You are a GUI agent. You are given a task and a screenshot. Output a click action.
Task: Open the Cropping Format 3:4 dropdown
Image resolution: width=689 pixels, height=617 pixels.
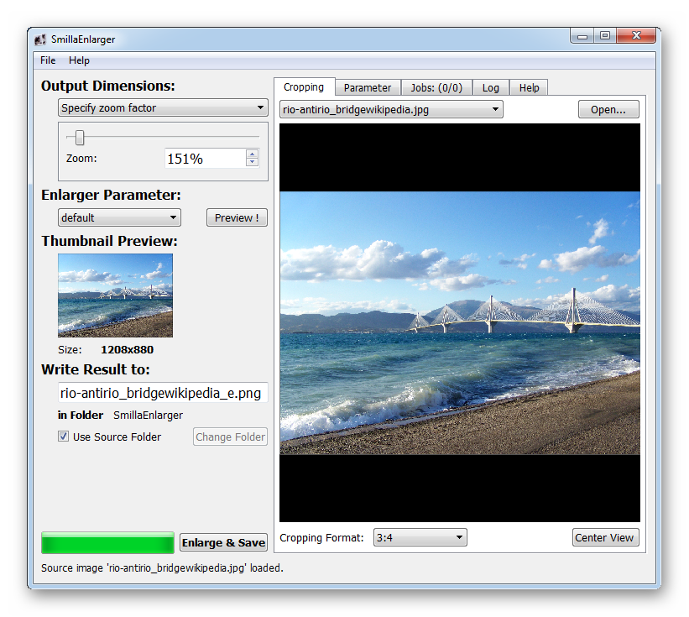point(420,537)
